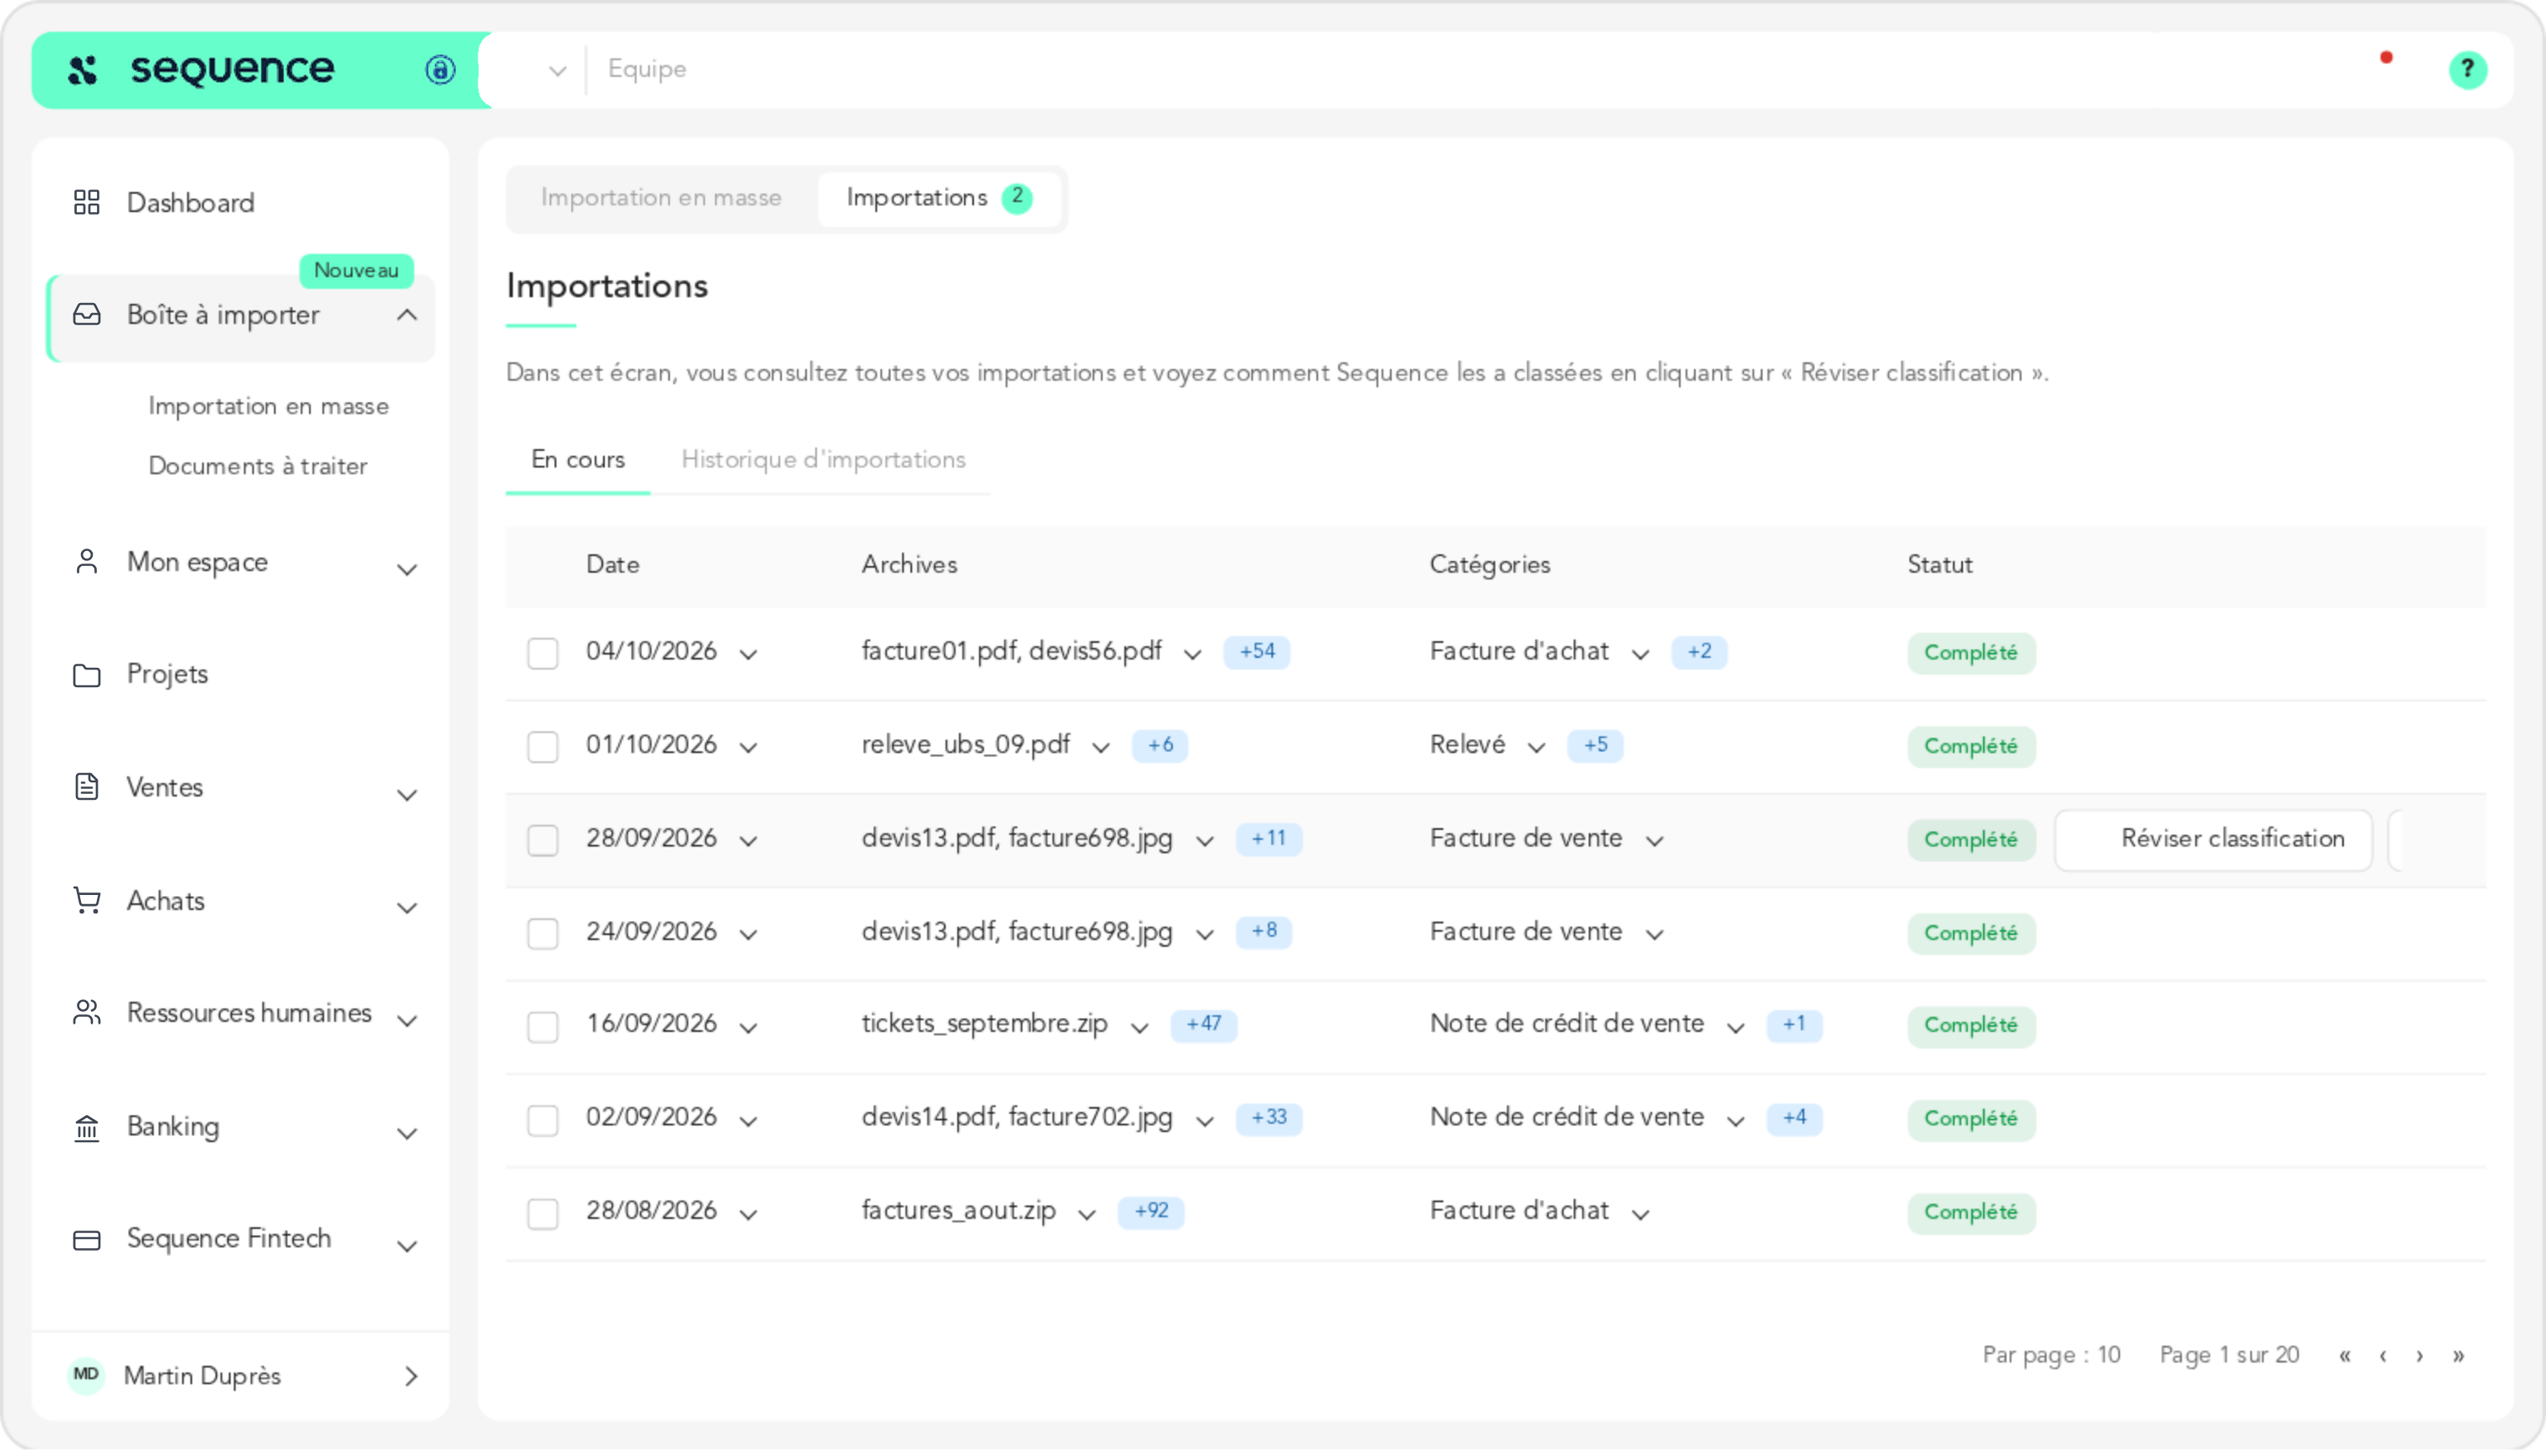Open the help question mark icon
This screenshot has width=2546, height=1456.
(2467, 69)
